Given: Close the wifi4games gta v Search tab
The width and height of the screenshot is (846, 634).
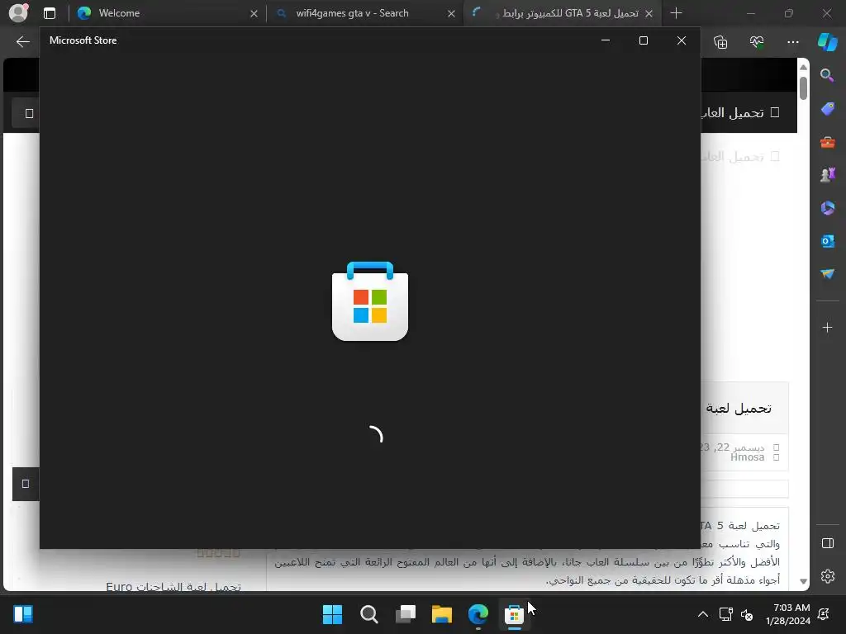Looking at the screenshot, I should (x=451, y=13).
